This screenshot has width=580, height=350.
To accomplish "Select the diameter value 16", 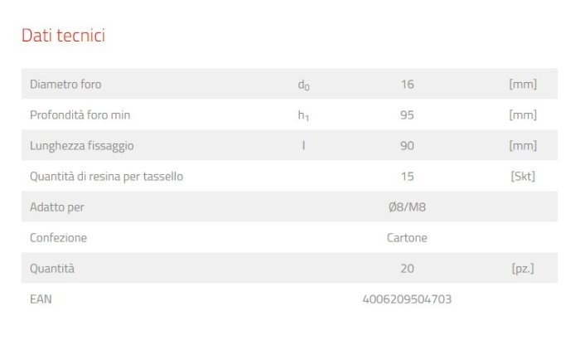I will coord(407,84).
